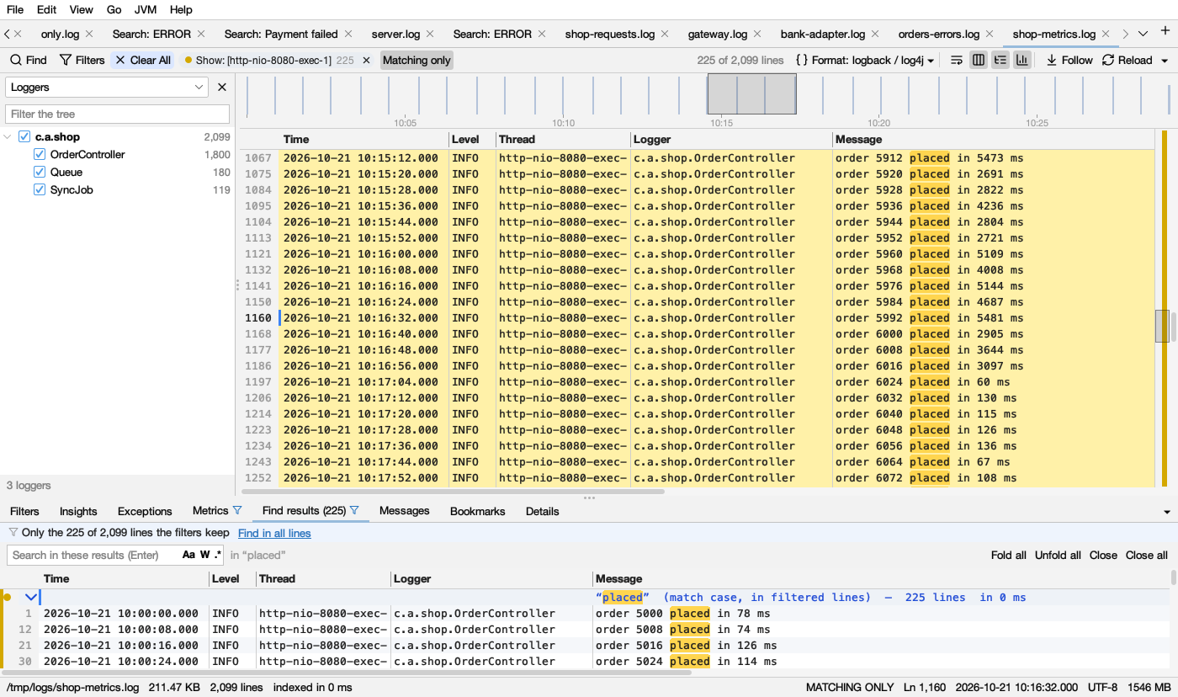Viewport: 1178px width, 697px height.
Task: Collapse the c.a.shop tree node
Action: coord(8,136)
